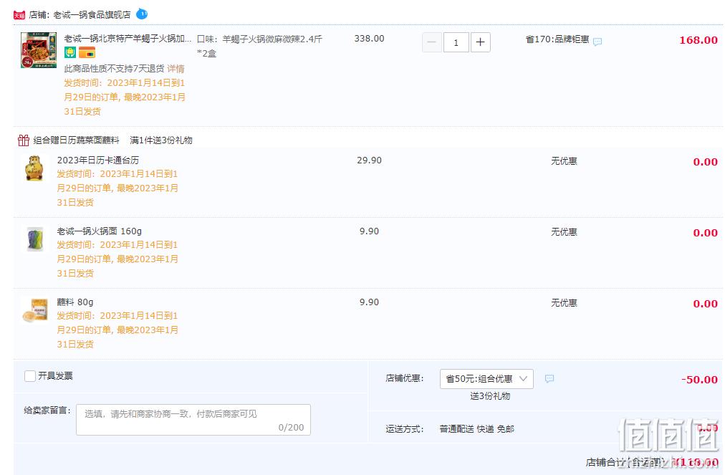725x475 pixels.
Task: Open the 省50元:组合优惠 dropdown
Action: click(x=486, y=379)
